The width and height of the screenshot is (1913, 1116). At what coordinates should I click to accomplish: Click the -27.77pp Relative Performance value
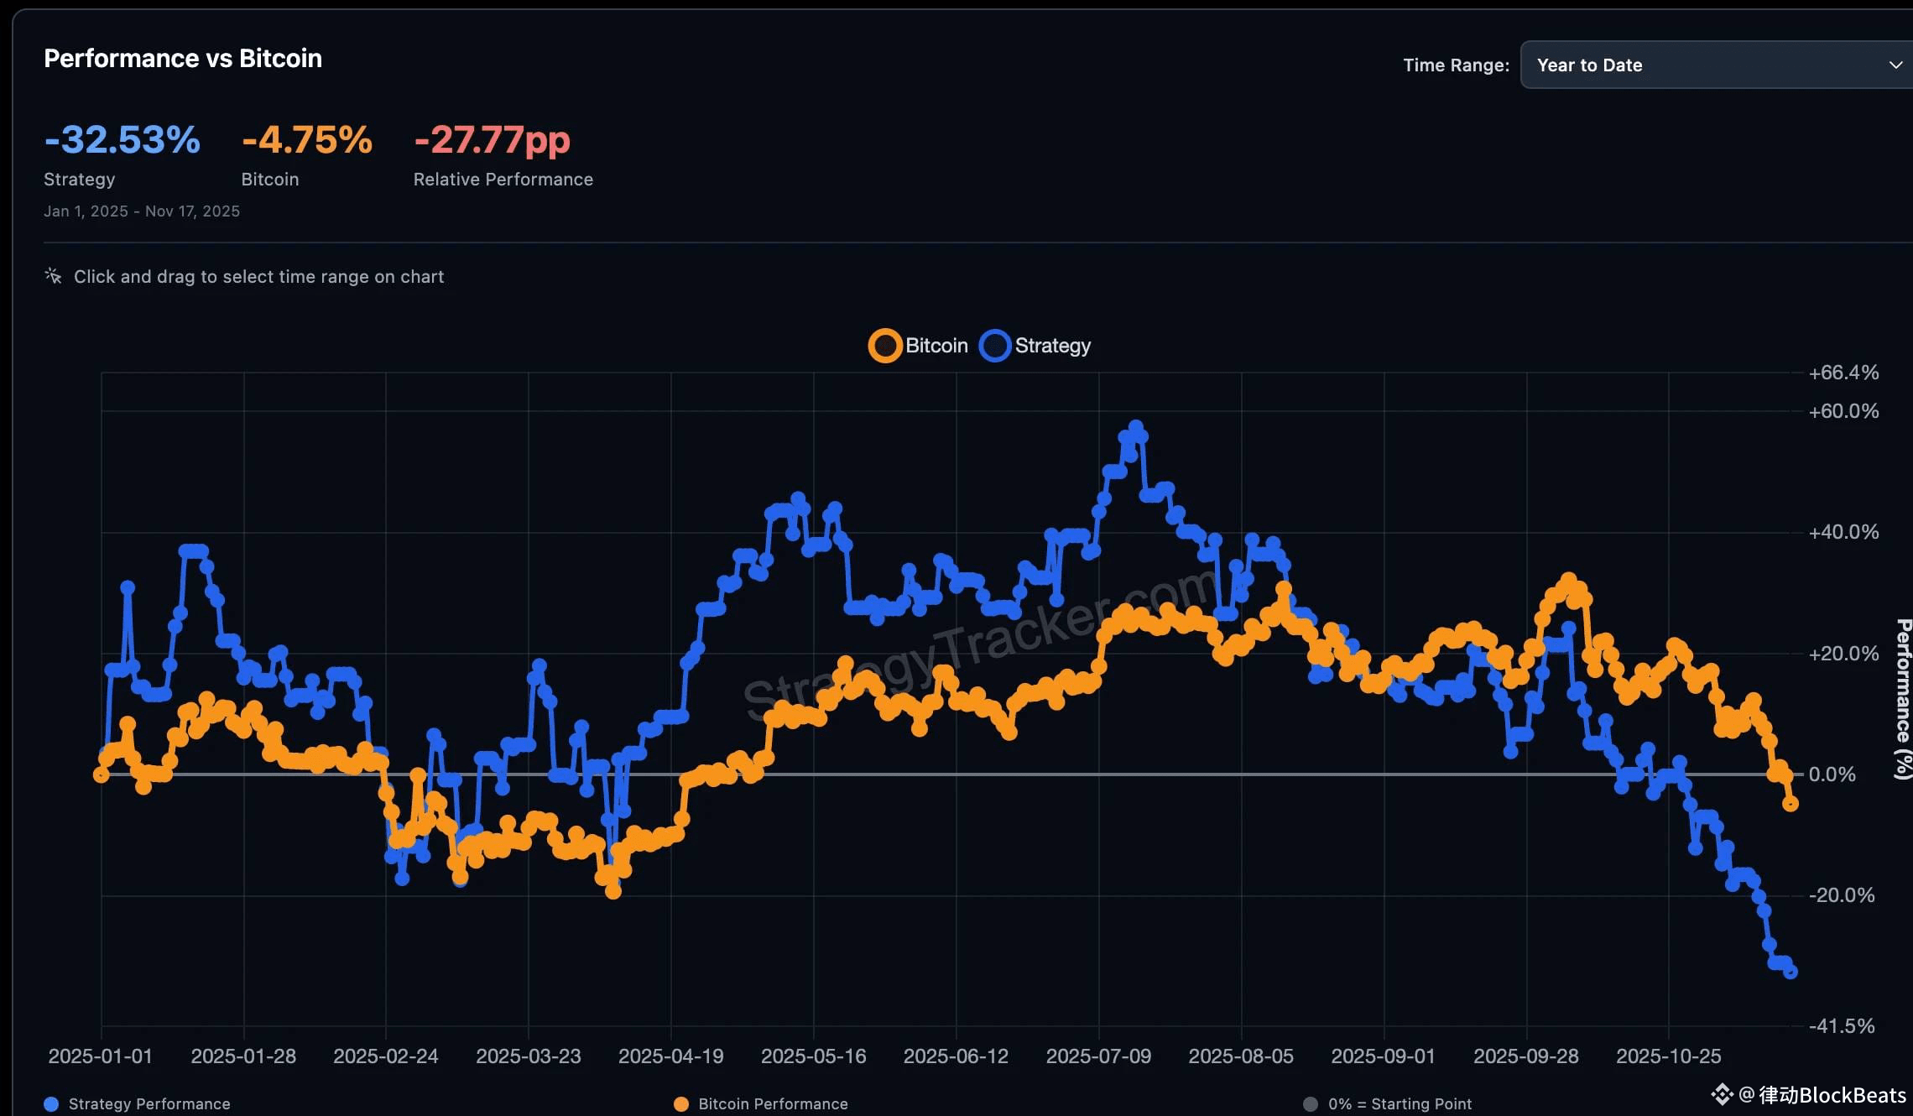[493, 139]
